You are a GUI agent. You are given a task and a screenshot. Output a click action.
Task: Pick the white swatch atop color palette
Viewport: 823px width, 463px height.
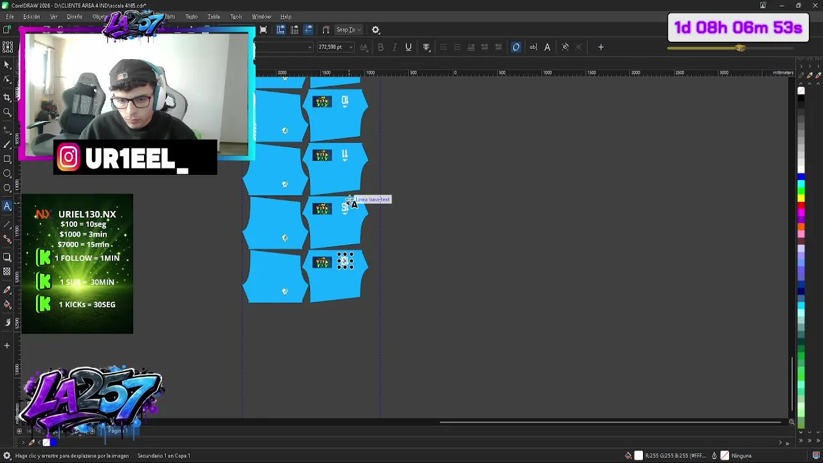[x=801, y=91]
